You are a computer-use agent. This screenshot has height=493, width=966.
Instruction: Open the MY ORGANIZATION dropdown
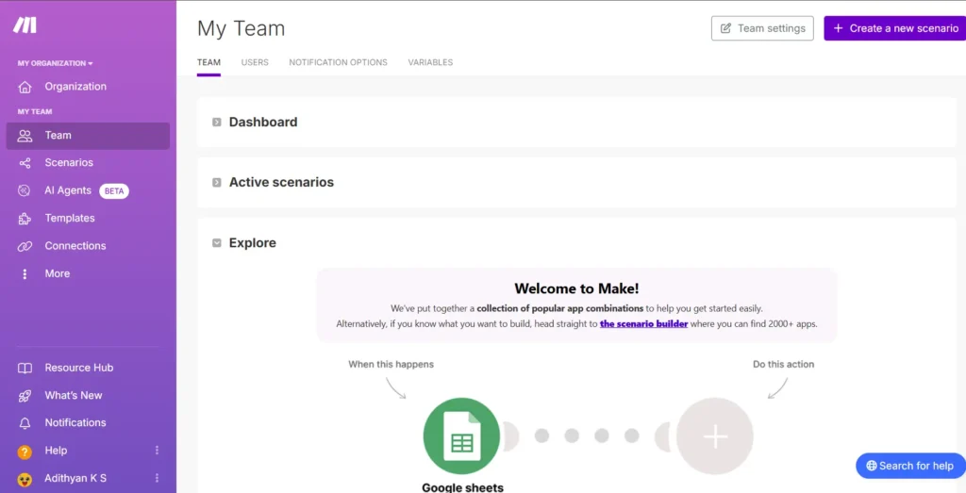pyautogui.click(x=55, y=63)
